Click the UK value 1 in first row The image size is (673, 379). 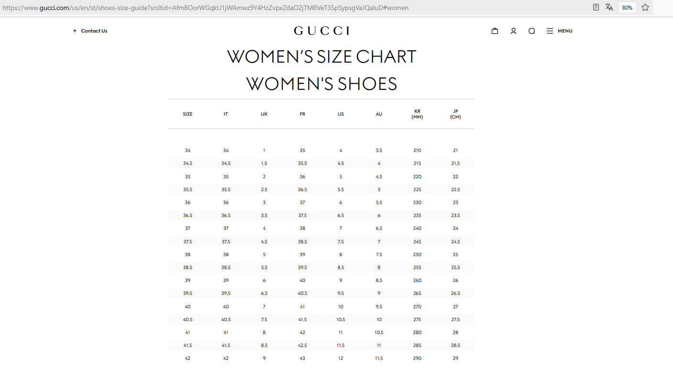point(264,151)
